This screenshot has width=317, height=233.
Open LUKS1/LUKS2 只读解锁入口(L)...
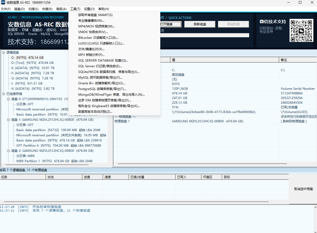click(x=114, y=43)
